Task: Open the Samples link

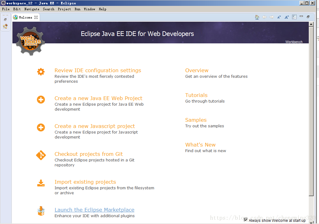Action: (x=196, y=120)
